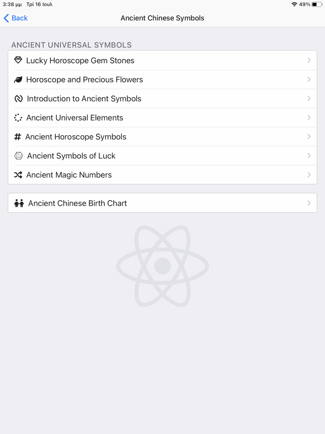
Task: Open the Ancient Universal Elements chevron
Action: (309, 118)
